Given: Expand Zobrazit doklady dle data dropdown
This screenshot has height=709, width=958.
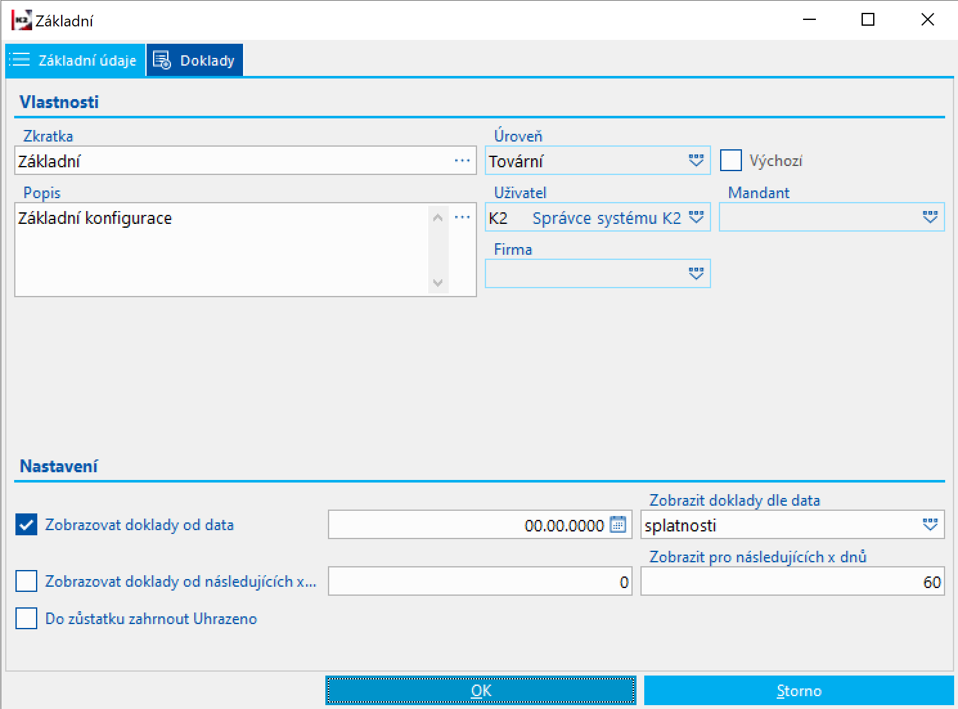Looking at the screenshot, I should [x=930, y=525].
